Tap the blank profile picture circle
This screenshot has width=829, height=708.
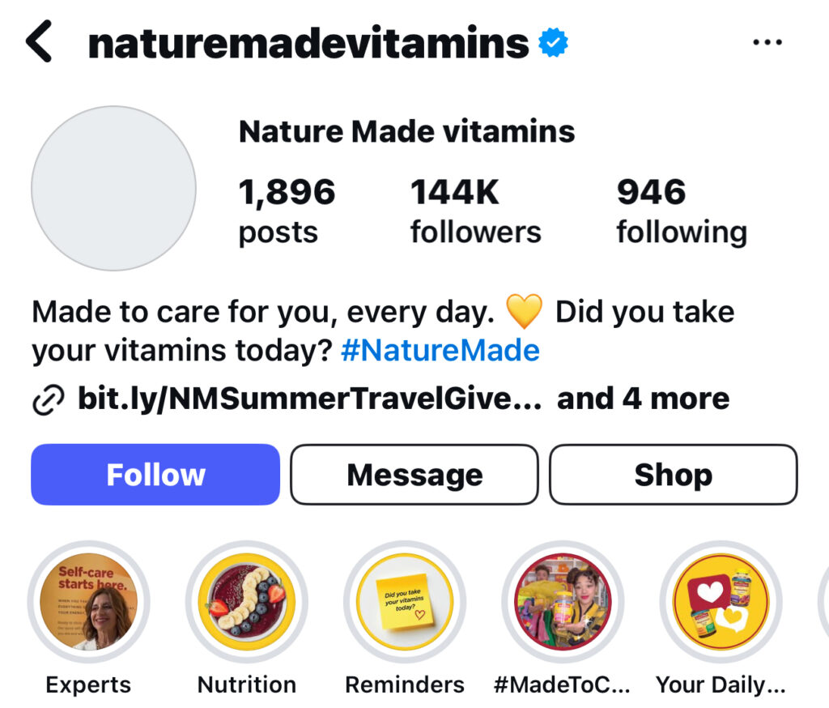click(113, 188)
